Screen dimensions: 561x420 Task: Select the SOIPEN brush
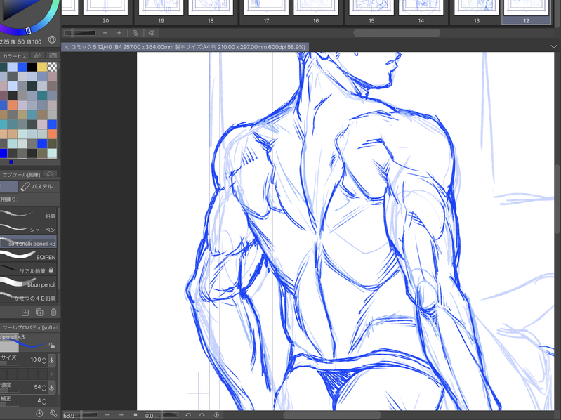pyautogui.click(x=28, y=256)
